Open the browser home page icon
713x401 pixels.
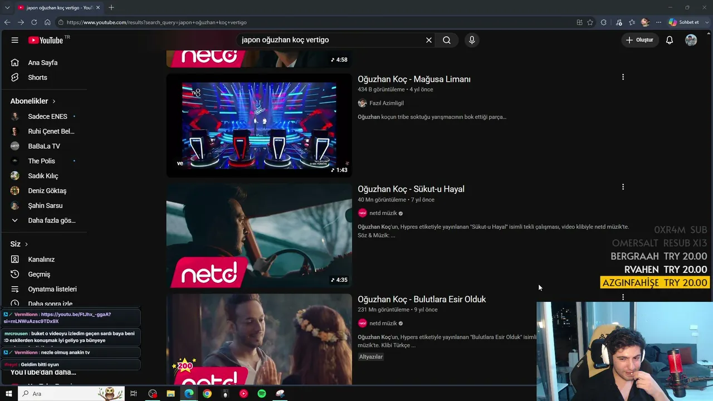coord(47,22)
